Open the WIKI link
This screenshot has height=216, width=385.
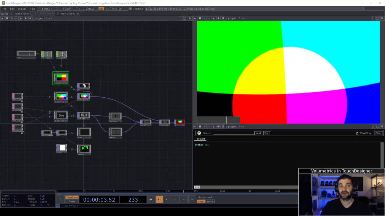pos(47,9)
